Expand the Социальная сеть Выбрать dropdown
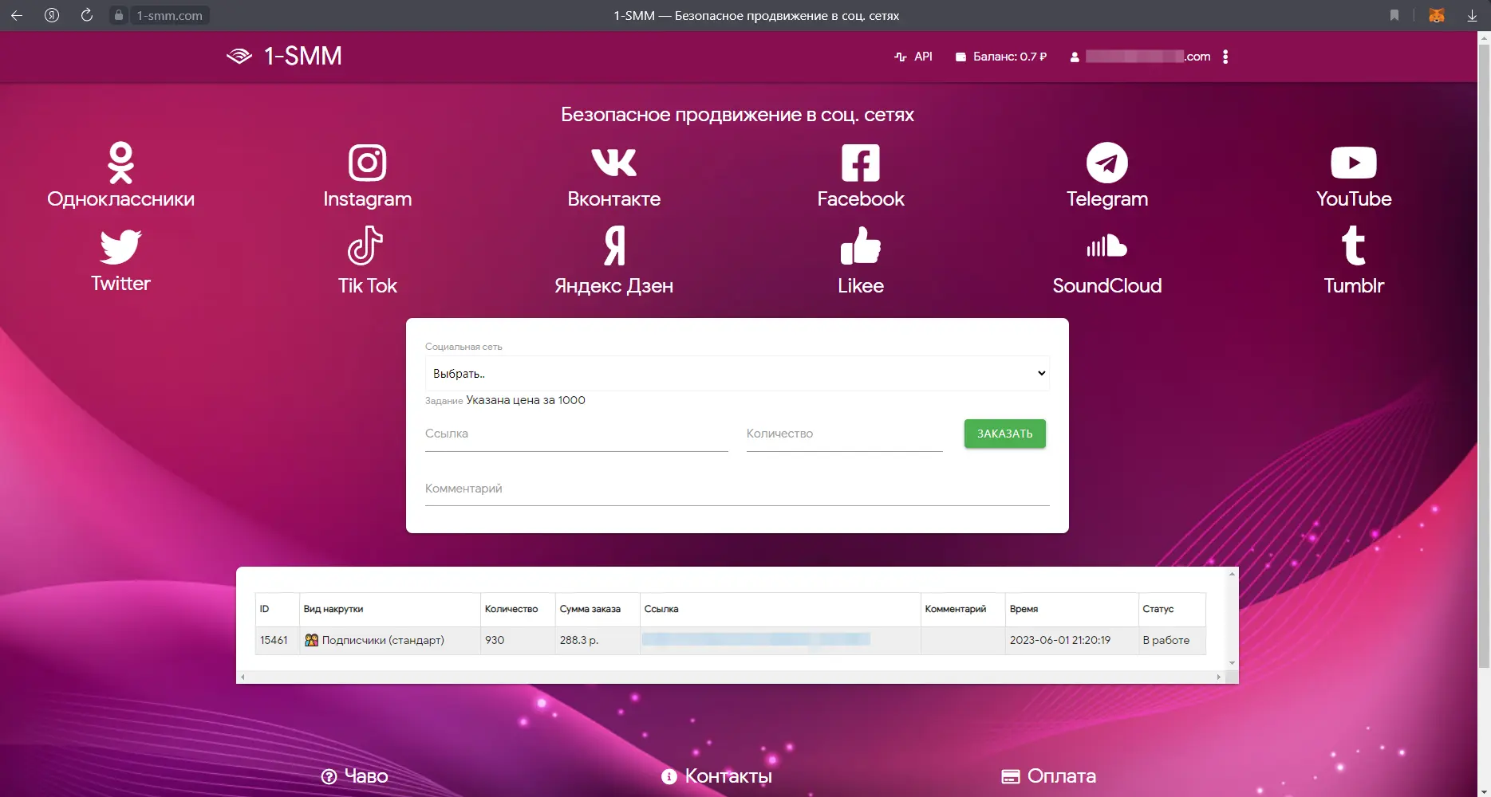Screen dimensions: 1491x797 pyautogui.click(x=737, y=373)
